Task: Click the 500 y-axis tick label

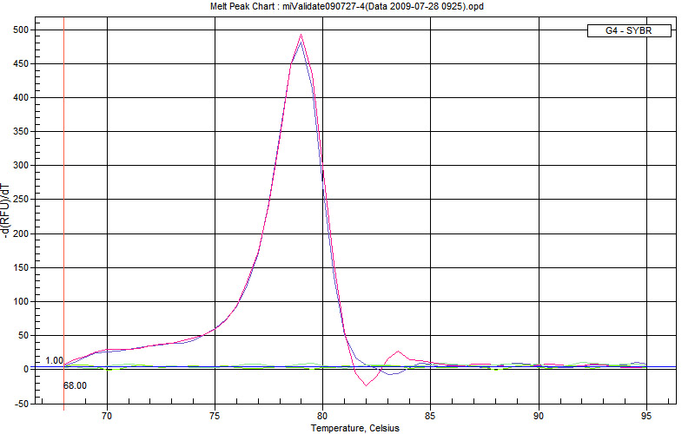Action: pyautogui.click(x=20, y=30)
